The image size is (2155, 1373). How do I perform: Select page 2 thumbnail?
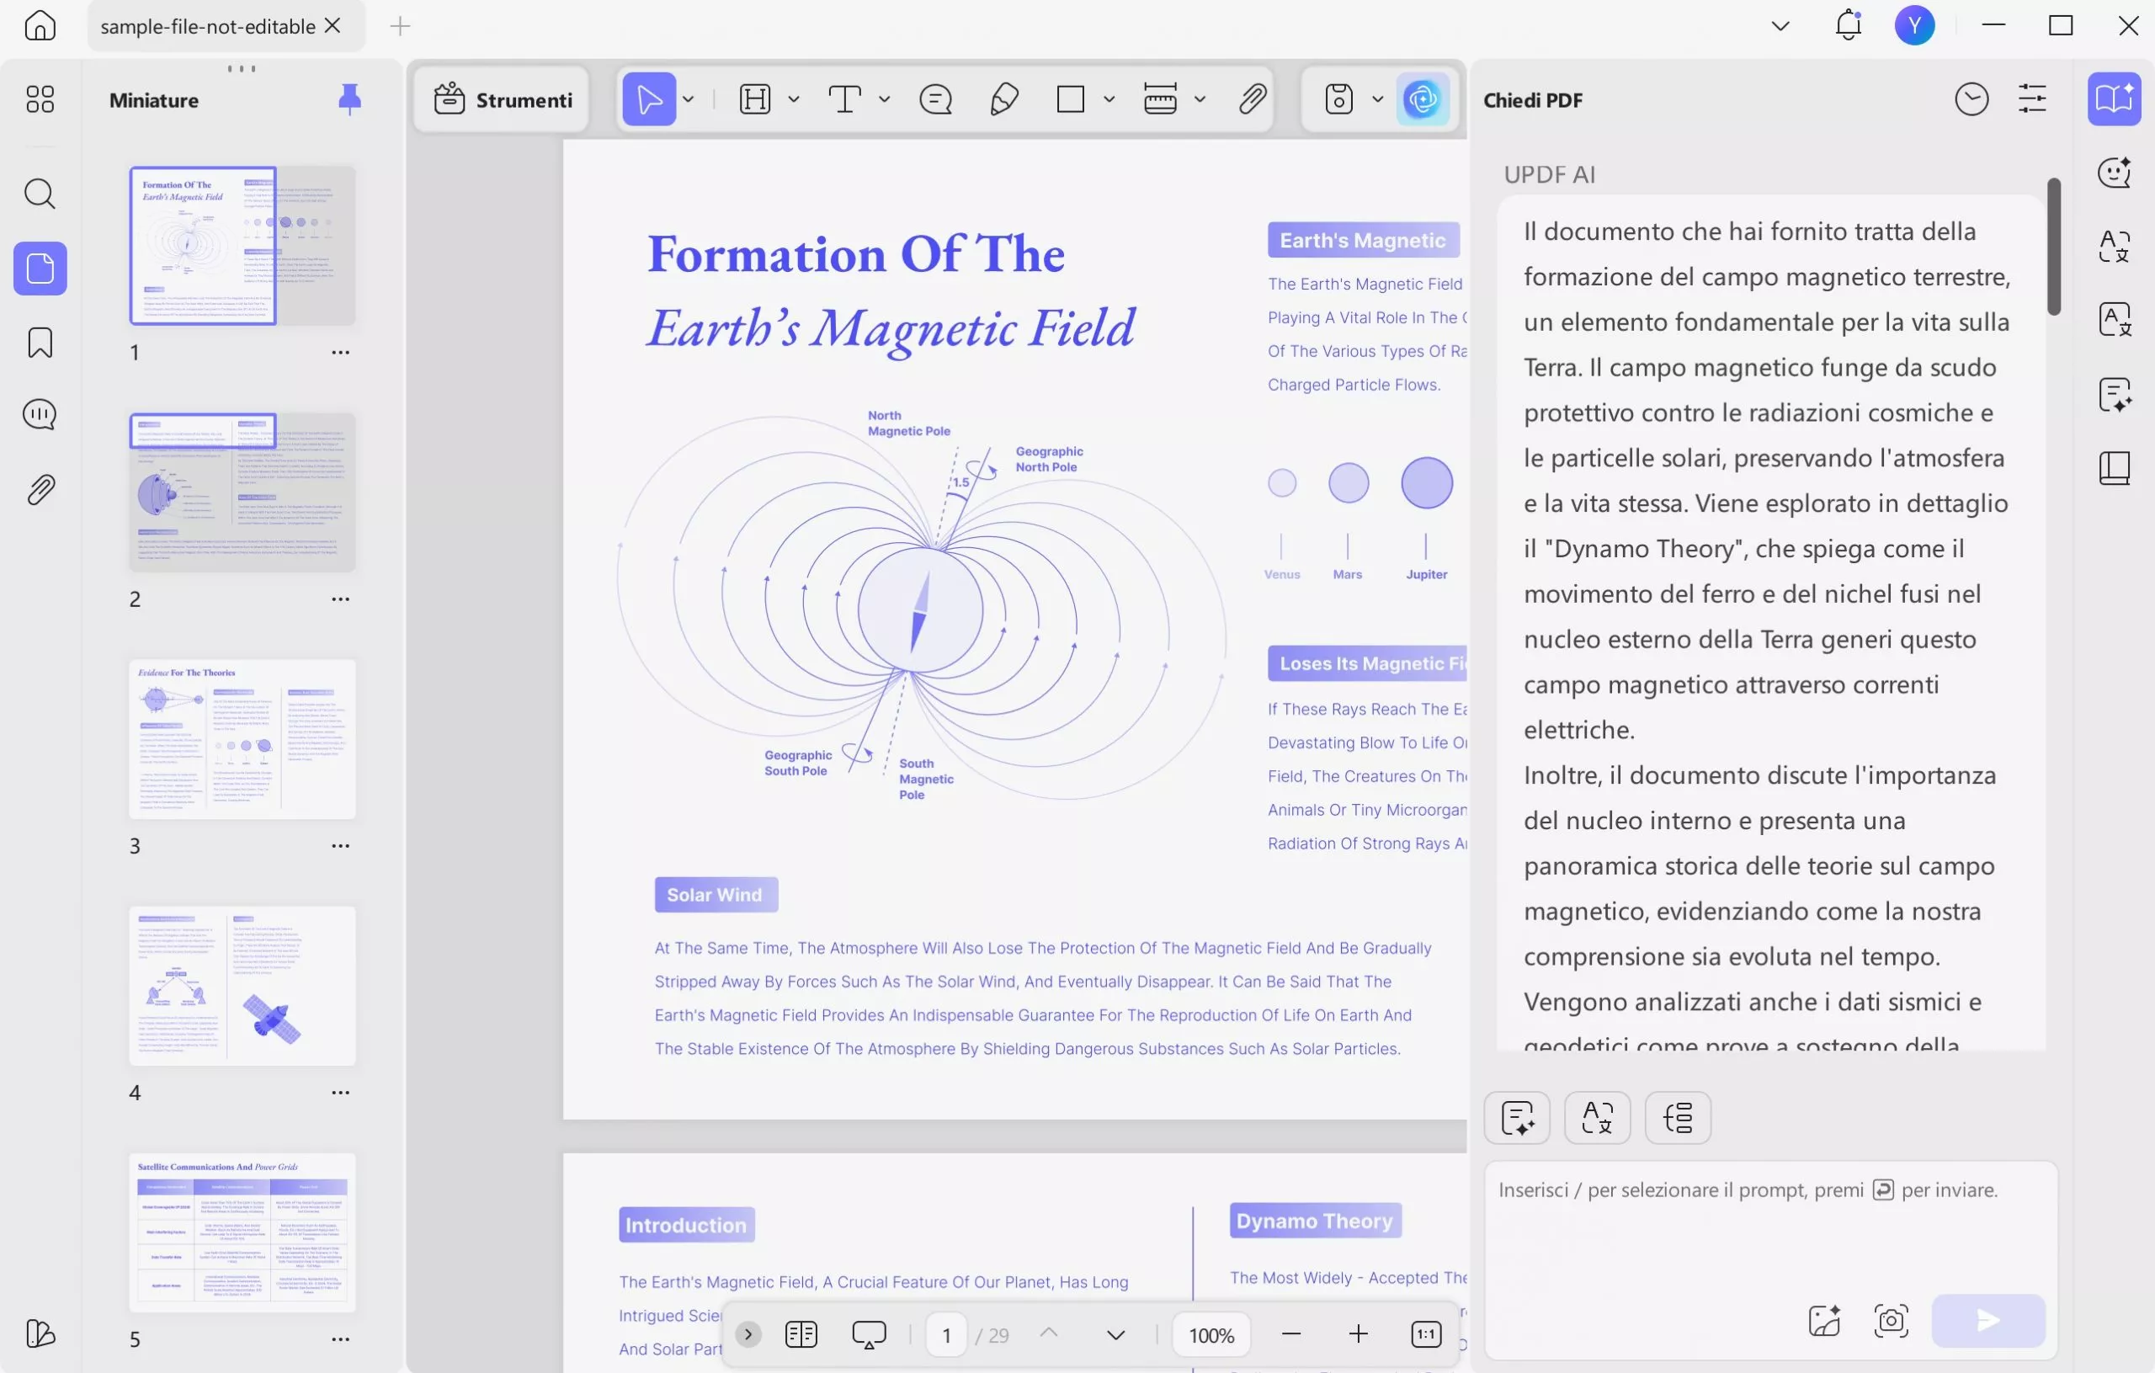coord(242,492)
